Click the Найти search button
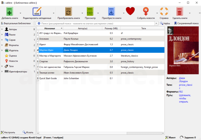The image size is (201, 140). [x=165, y=23]
